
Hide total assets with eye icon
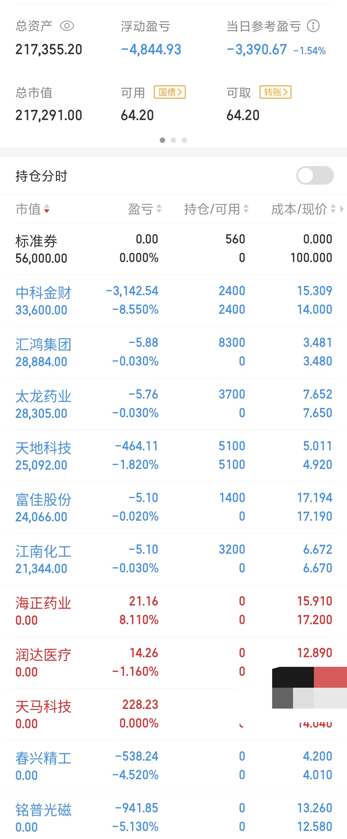67,26
